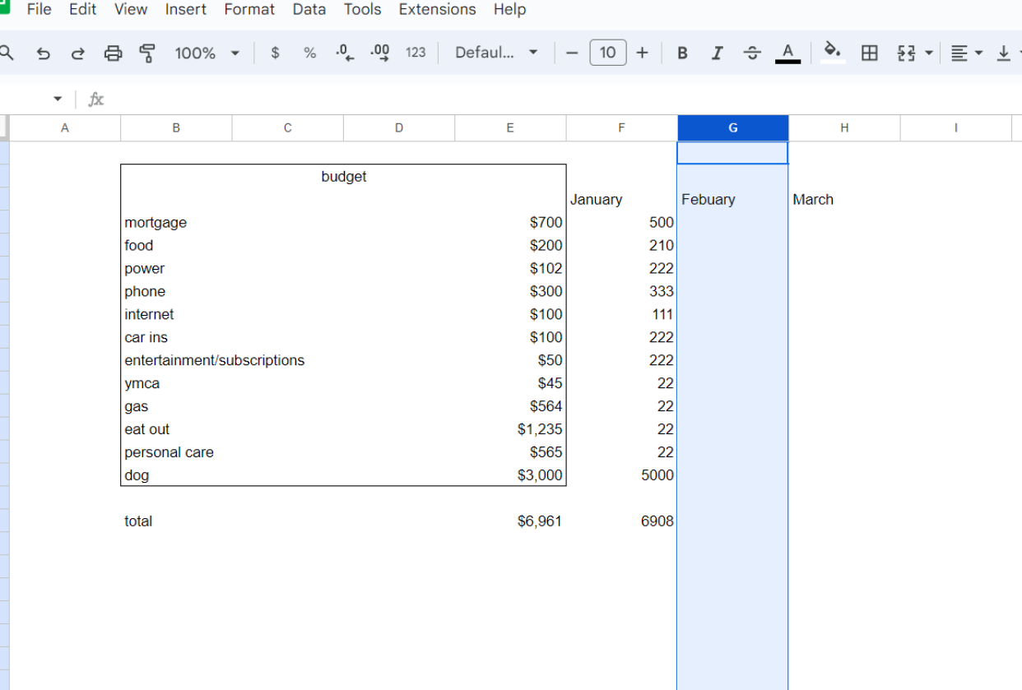
Task: Click the 'March' header cell
Action: click(x=844, y=199)
